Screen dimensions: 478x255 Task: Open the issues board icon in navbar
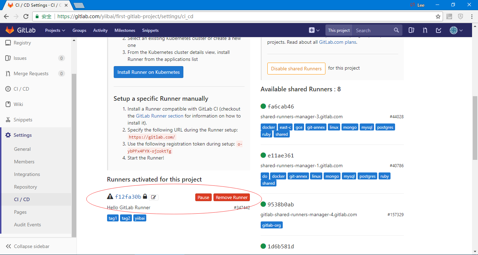click(x=412, y=30)
